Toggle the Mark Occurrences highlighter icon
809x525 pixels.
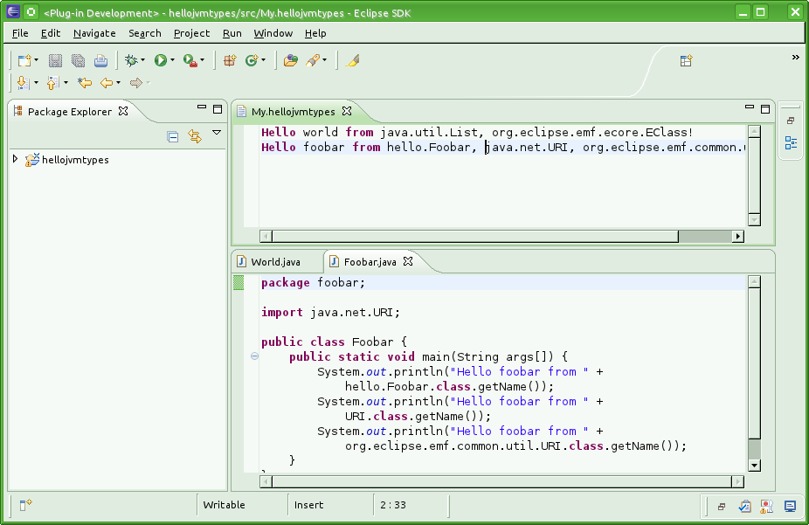coord(353,60)
